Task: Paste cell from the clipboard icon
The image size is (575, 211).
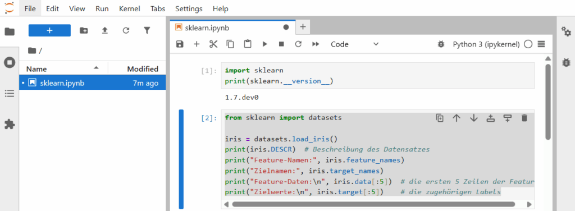Action: (248, 44)
